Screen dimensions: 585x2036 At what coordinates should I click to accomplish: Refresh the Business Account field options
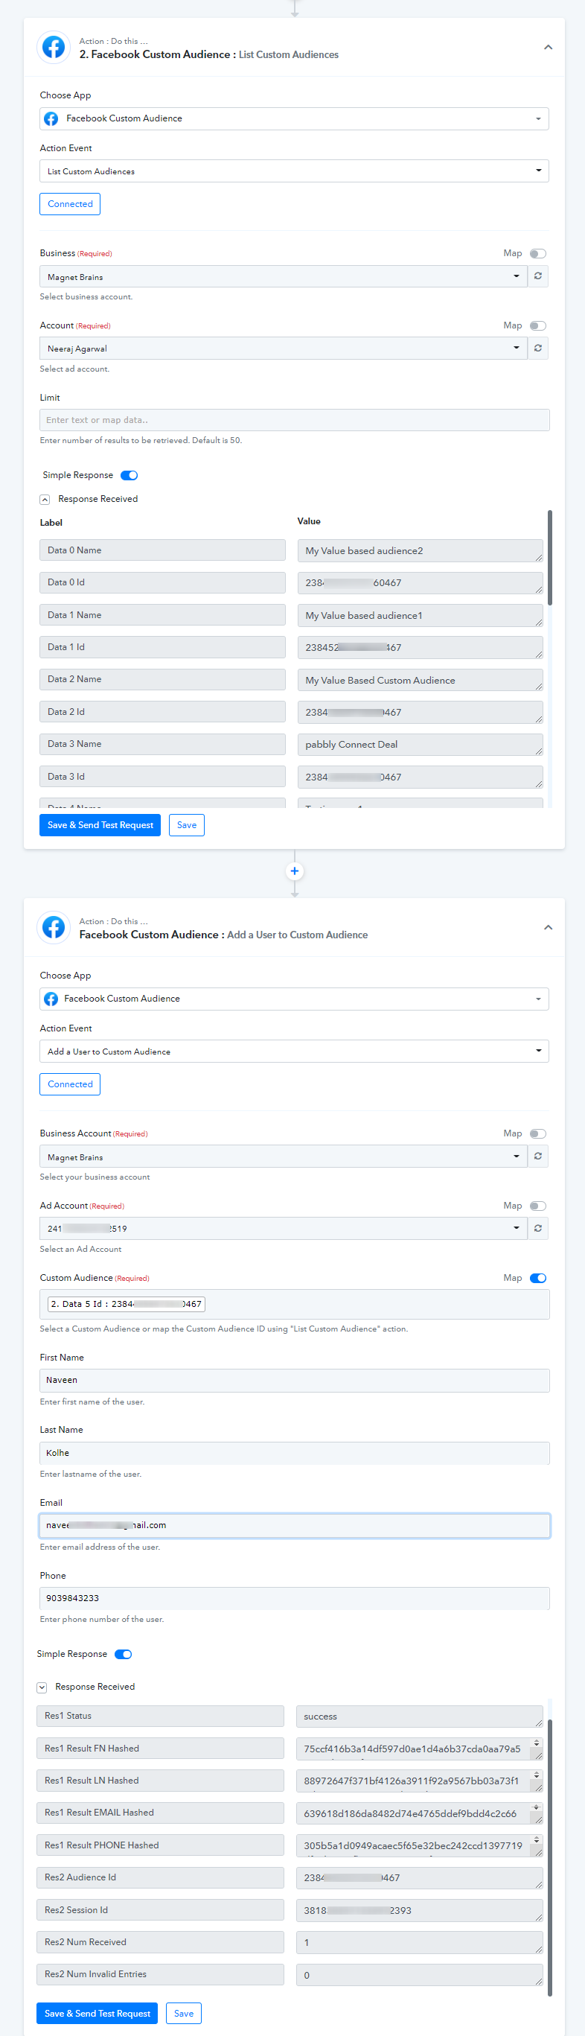[x=537, y=1156]
